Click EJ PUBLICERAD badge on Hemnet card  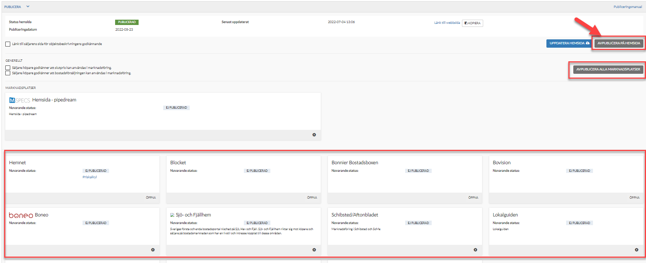(x=96, y=171)
